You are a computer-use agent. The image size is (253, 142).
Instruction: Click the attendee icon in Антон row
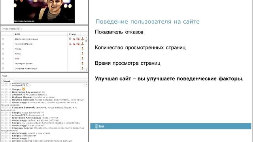point(83,54)
